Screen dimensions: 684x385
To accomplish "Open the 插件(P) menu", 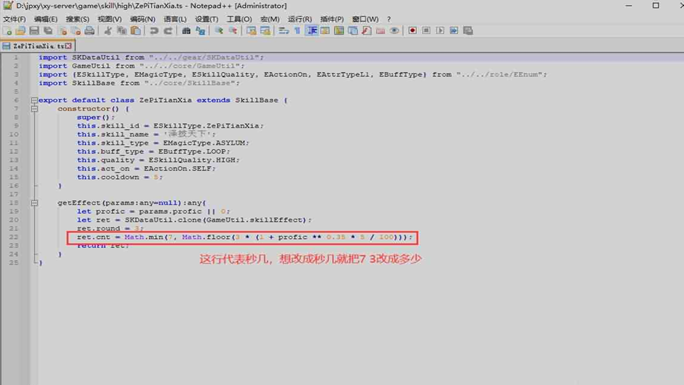I will click(x=332, y=19).
